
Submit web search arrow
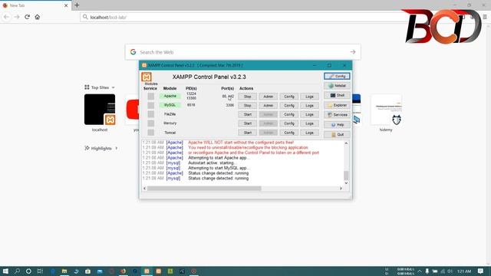(353, 52)
